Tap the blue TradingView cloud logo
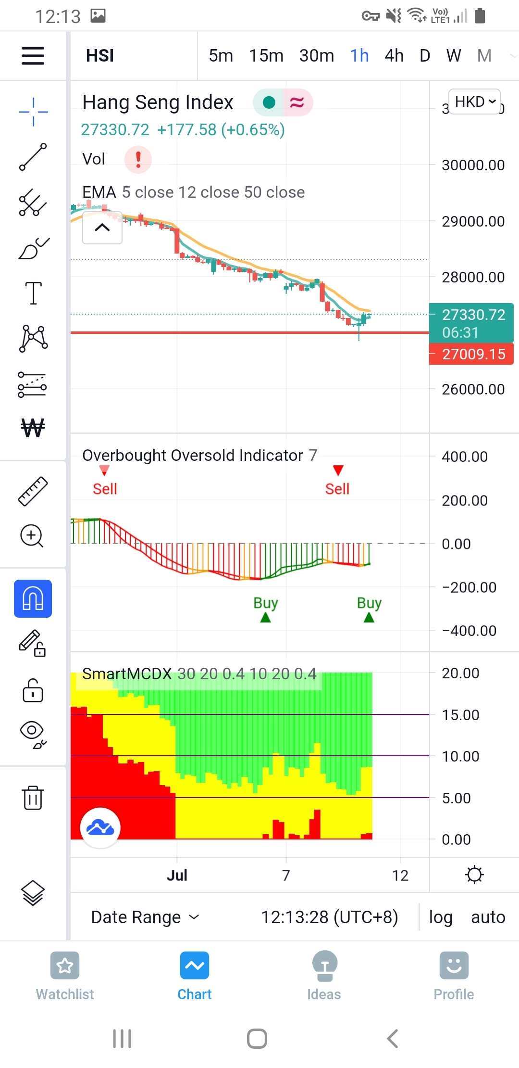Image resolution: width=519 pixels, height=1068 pixels. [x=100, y=827]
